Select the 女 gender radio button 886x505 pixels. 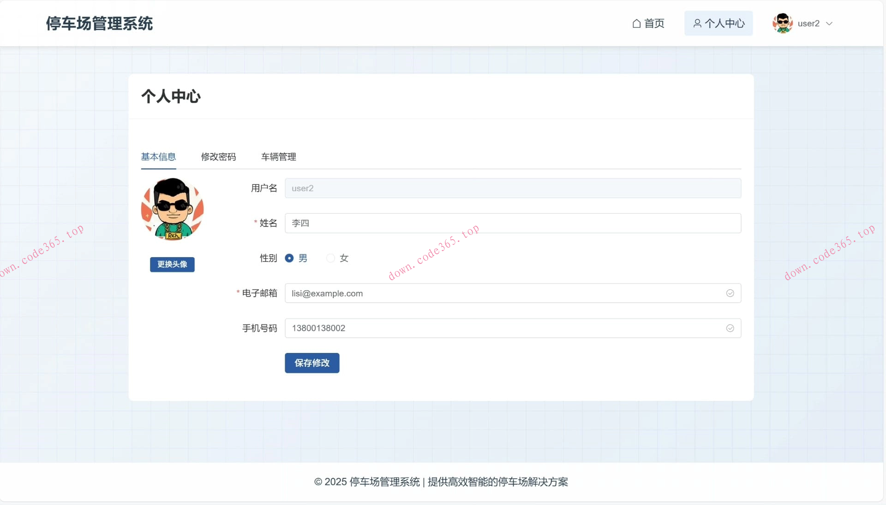pos(330,258)
